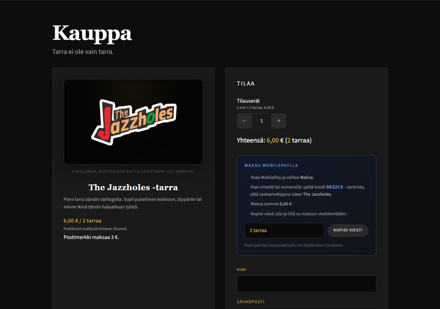Click the Sähköposti field label
The width and height of the screenshot is (440, 309).
pos(251,302)
